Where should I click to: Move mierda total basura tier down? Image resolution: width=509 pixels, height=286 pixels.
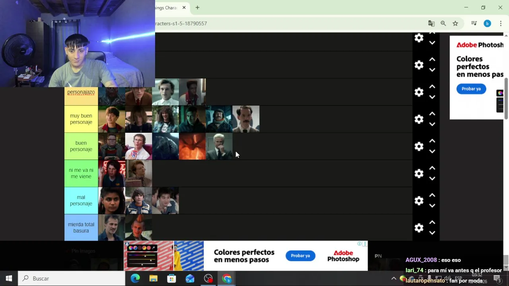[x=432, y=233]
